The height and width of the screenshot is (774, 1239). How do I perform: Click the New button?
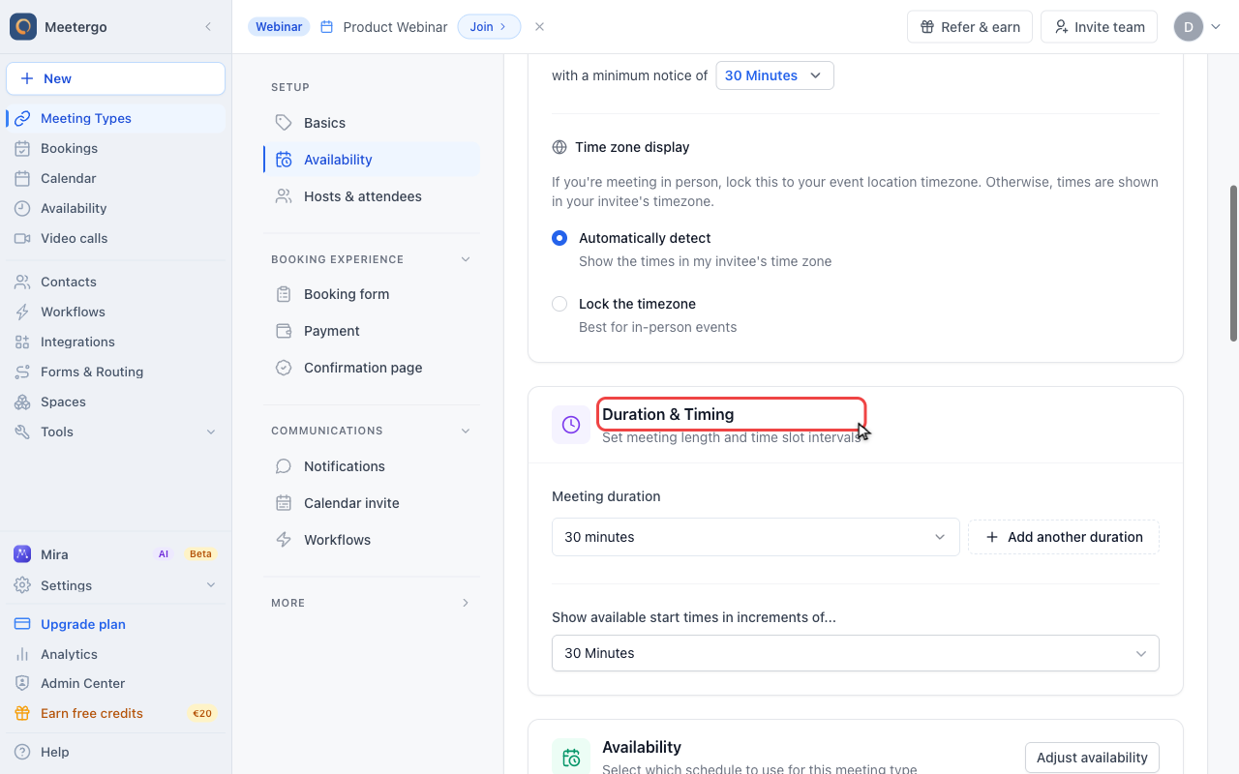(116, 78)
